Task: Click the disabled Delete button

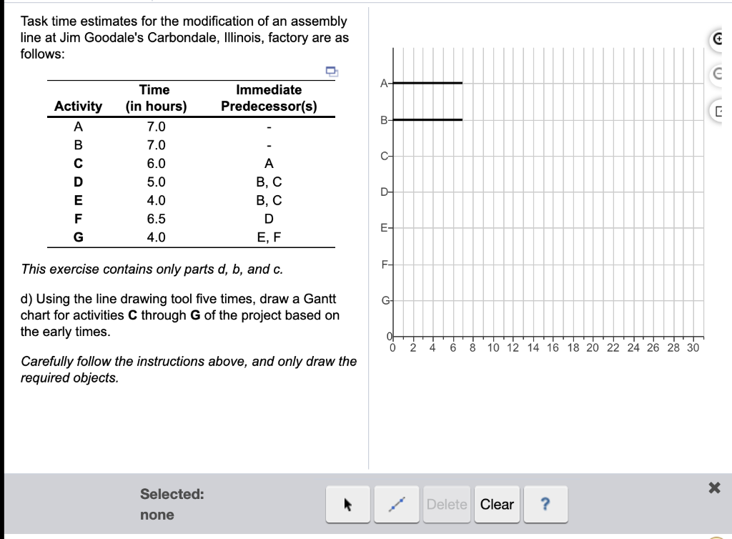Action: tap(447, 504)
